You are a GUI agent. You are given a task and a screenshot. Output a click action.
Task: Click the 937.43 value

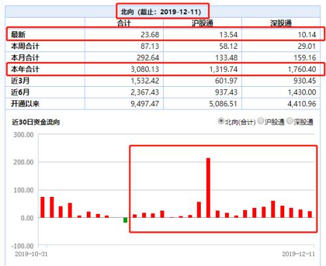coord(226,92)
